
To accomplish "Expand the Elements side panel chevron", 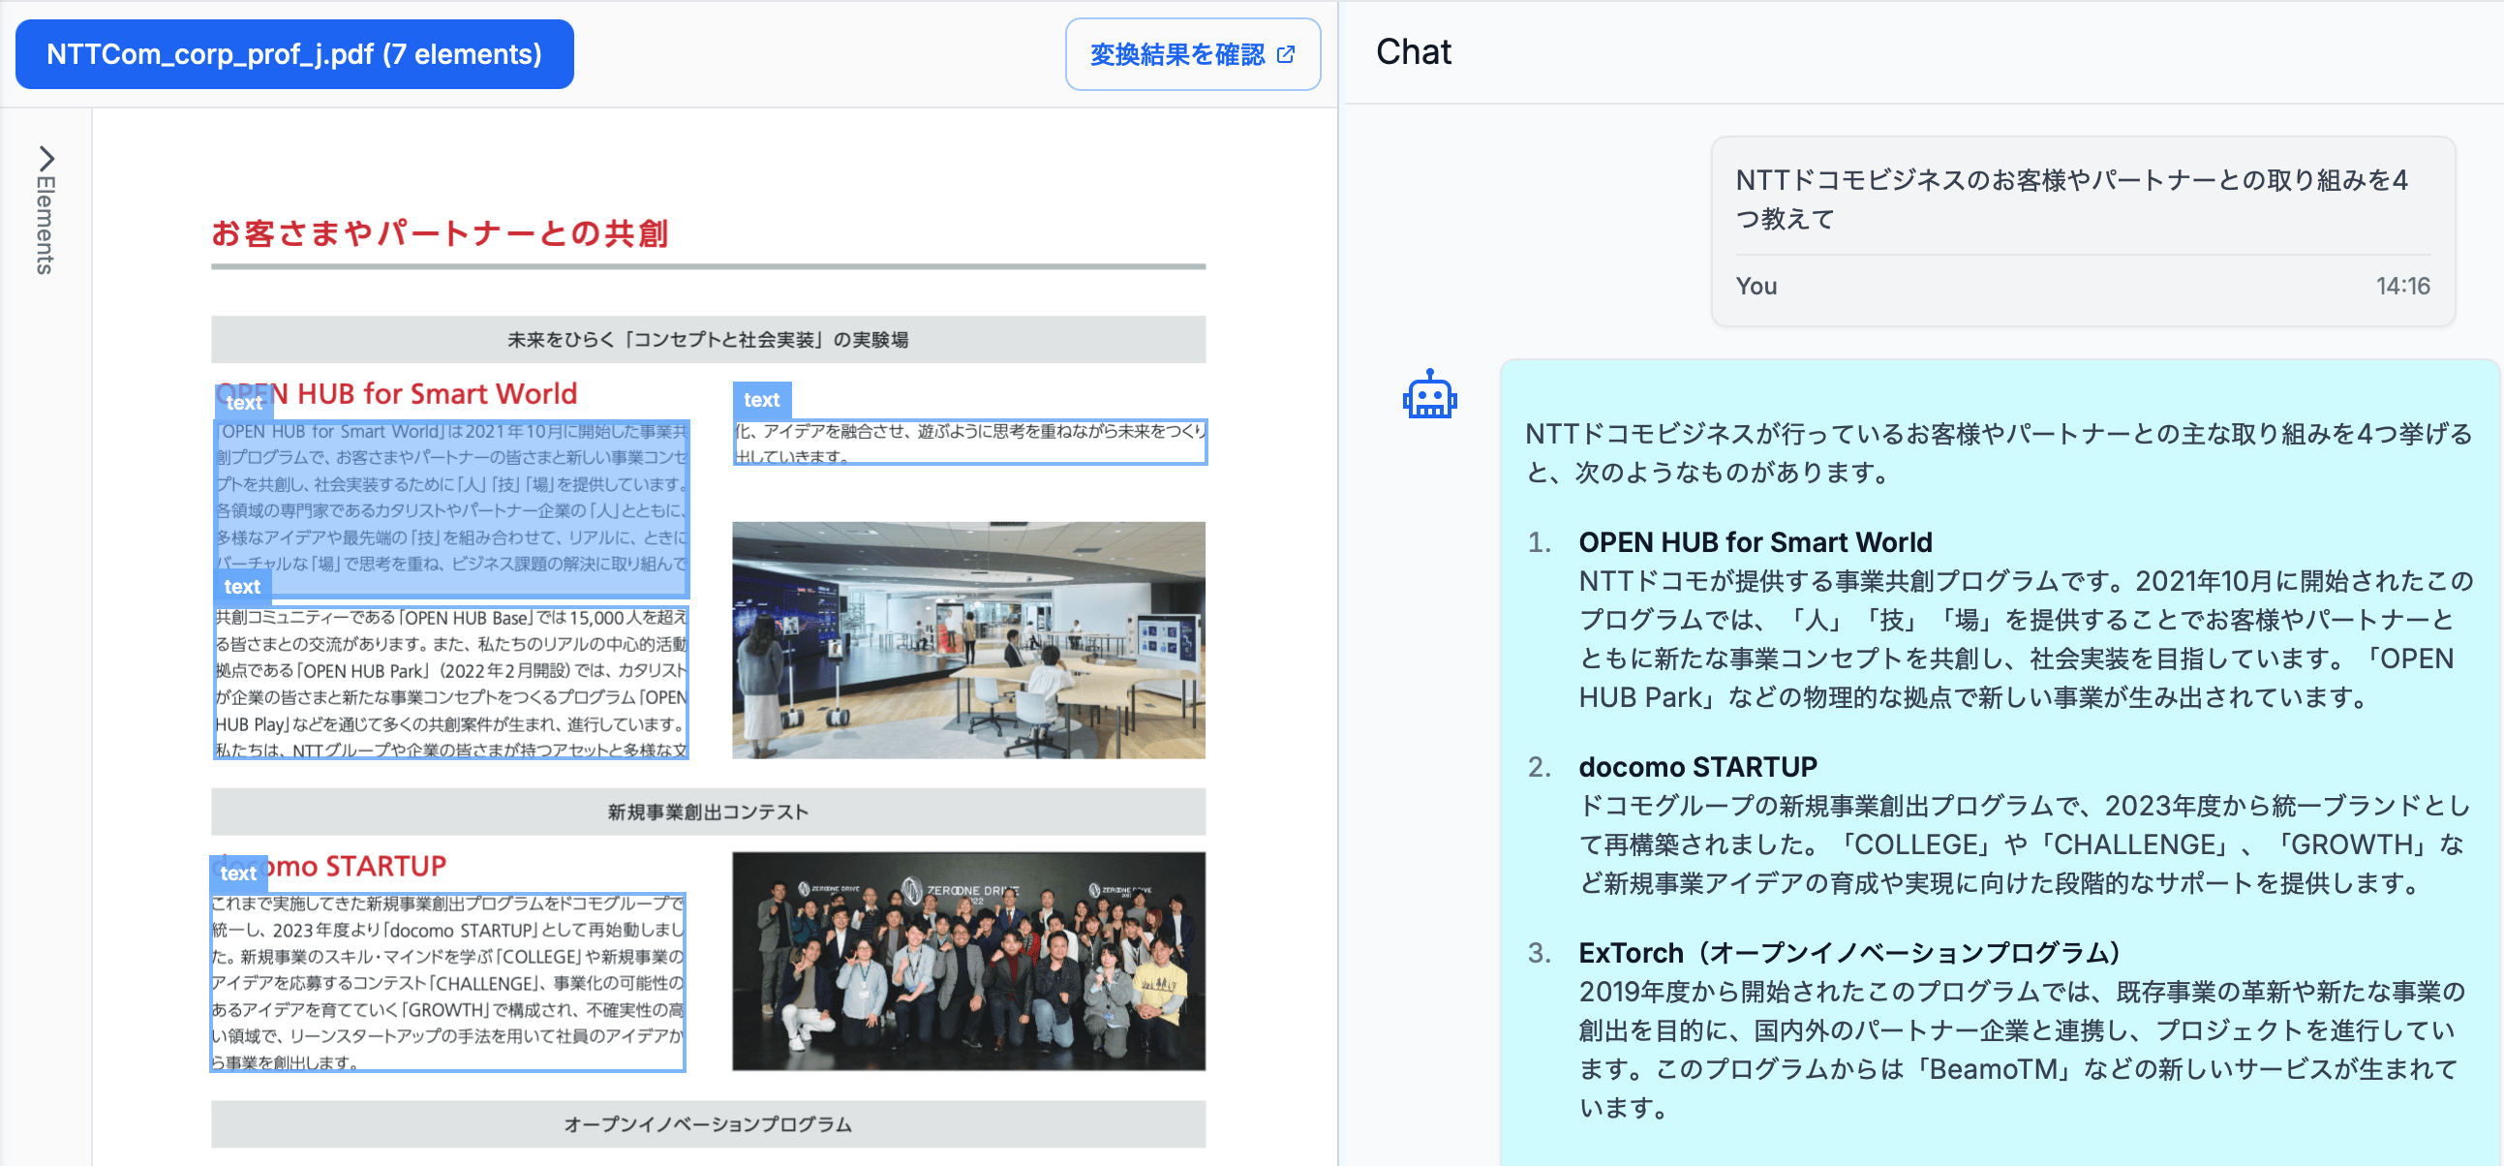I will (46, 158).
